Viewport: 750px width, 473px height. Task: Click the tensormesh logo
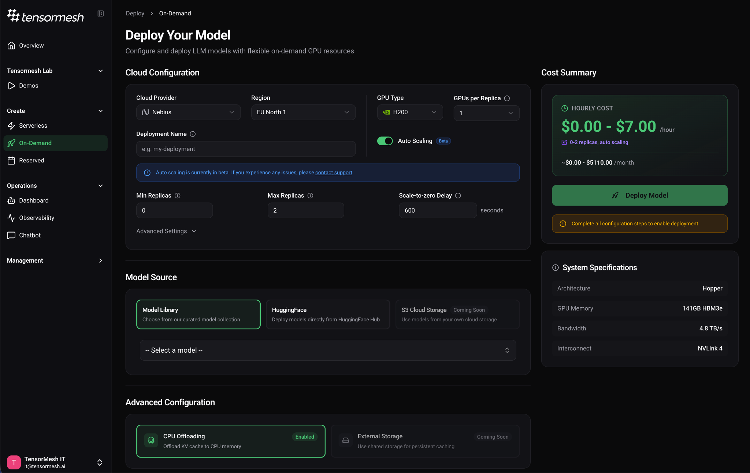(45, 16)
